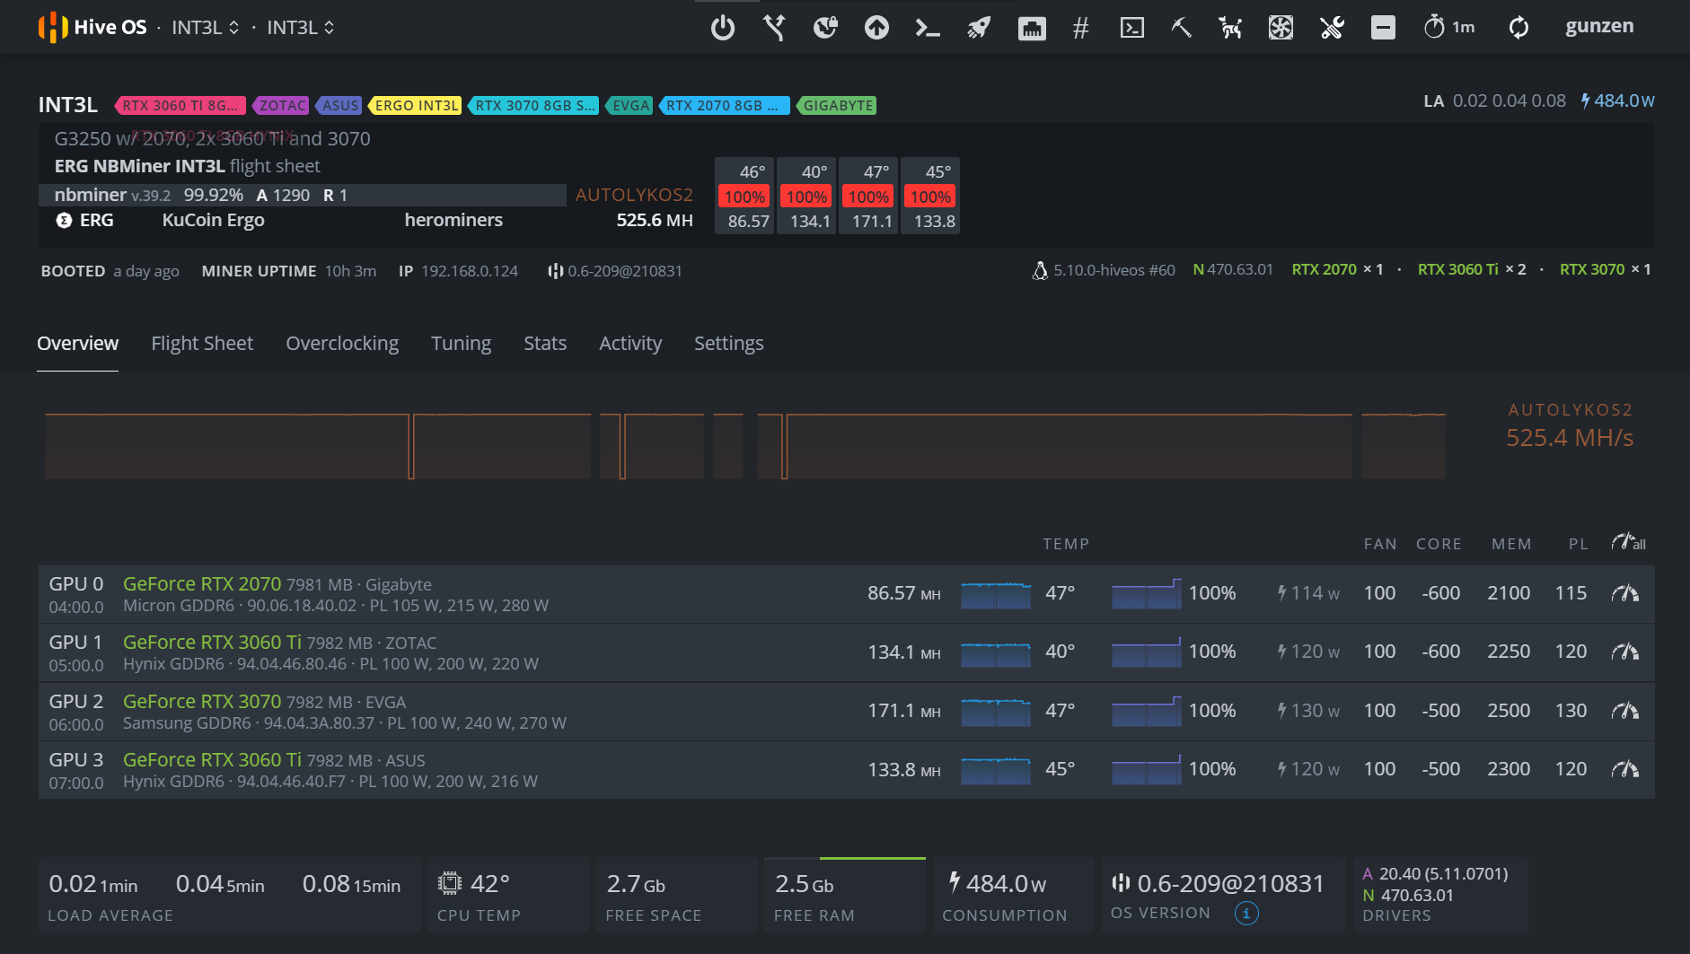This screenshot has width=1690, height=954.
Task: Click the wrench and screwdriver tools icon
Action: pos(1332,28)
